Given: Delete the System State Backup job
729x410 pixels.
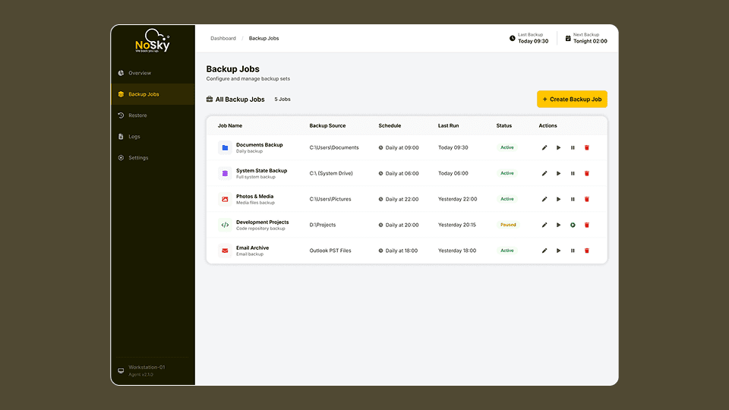Looking at the screenshot, I should (587, 174).
